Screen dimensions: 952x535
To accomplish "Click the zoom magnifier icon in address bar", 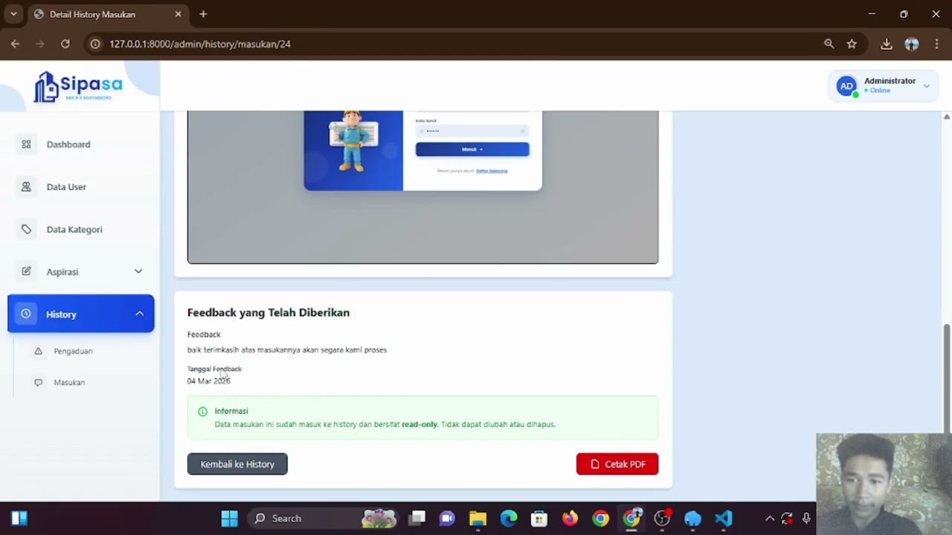I will pos(829,44).
